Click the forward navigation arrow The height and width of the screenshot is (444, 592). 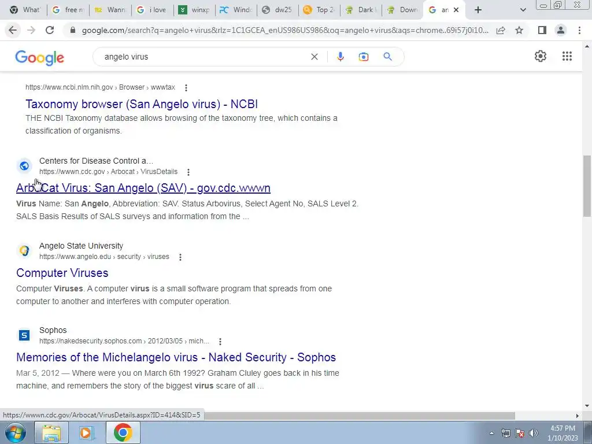(31, 30)
